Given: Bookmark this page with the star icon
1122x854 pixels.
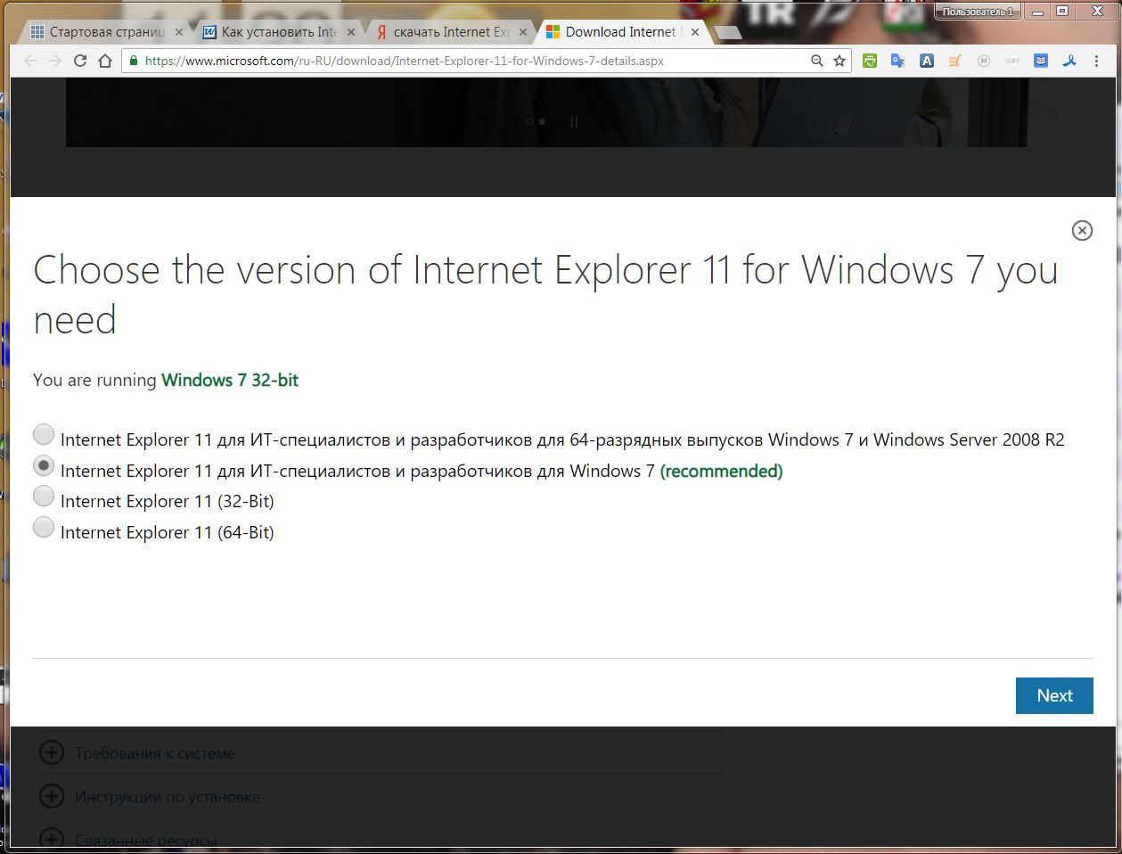Looking at the screenshot, I should pos(839,61).
